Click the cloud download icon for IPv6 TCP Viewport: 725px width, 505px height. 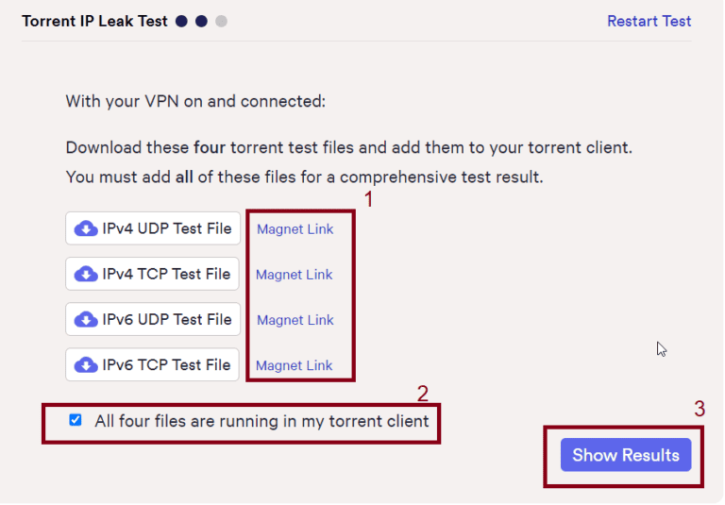click(x=86, y=365)
